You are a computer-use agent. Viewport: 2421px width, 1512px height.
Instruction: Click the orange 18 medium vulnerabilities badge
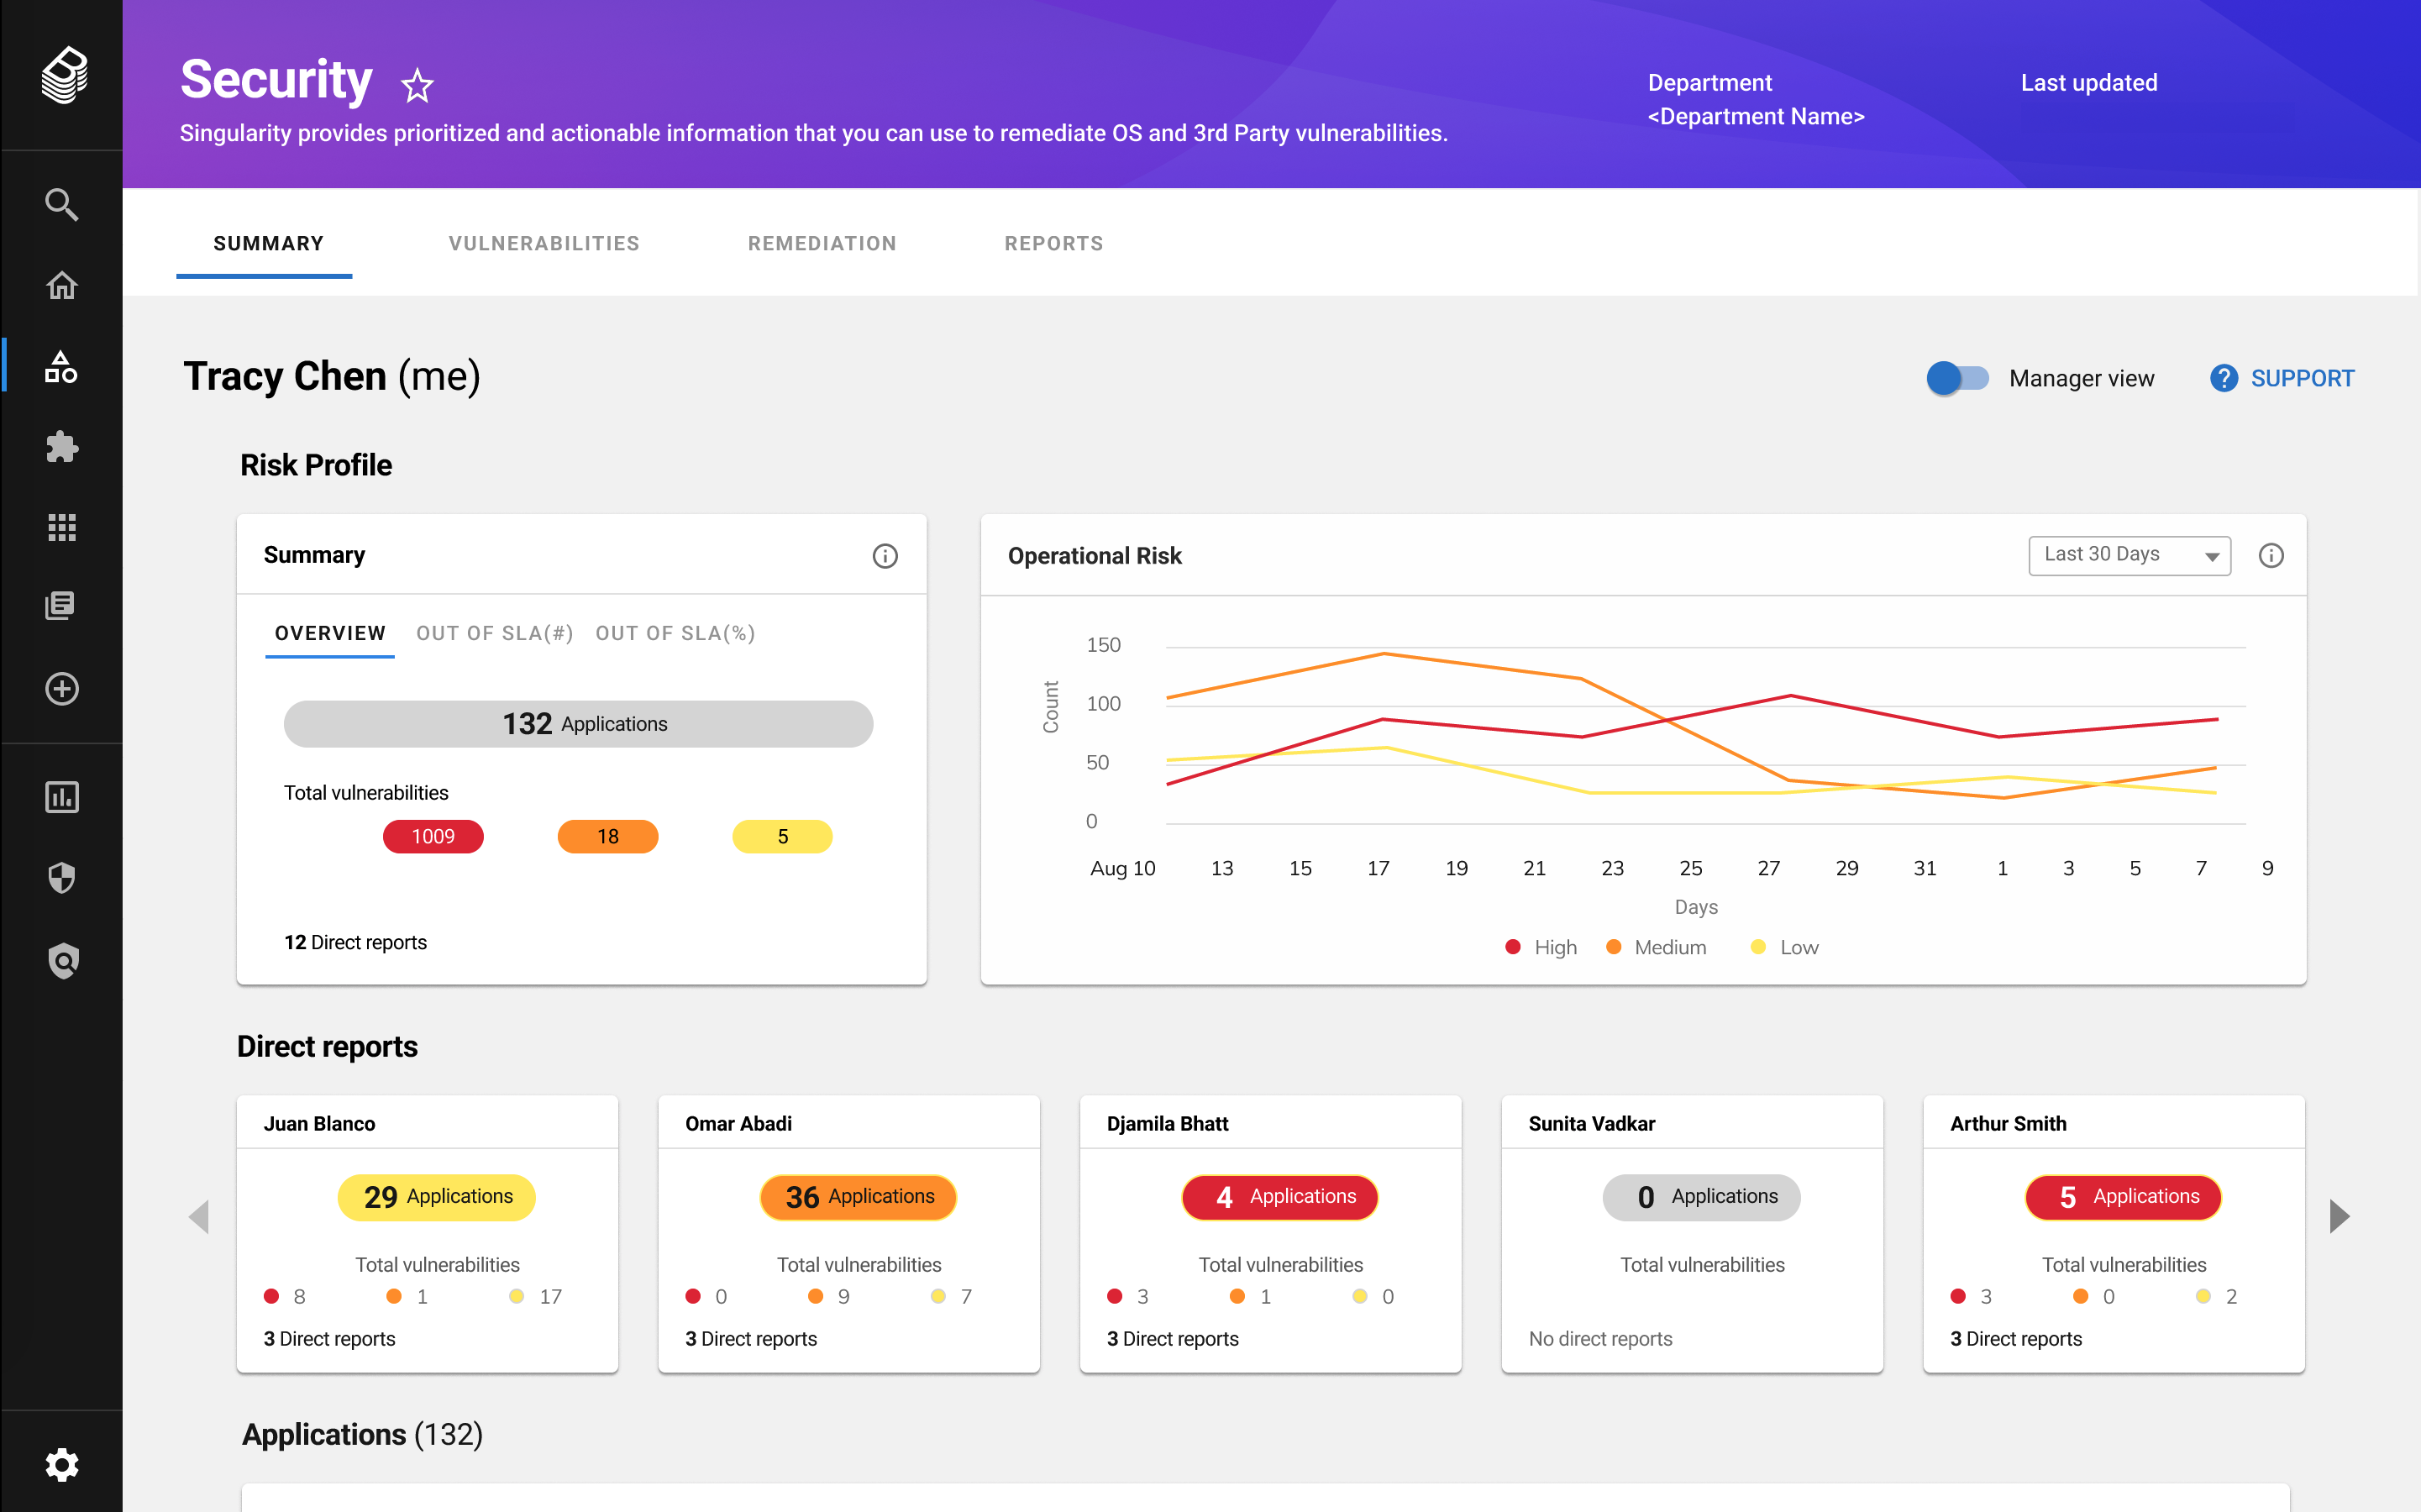[608, 836]
